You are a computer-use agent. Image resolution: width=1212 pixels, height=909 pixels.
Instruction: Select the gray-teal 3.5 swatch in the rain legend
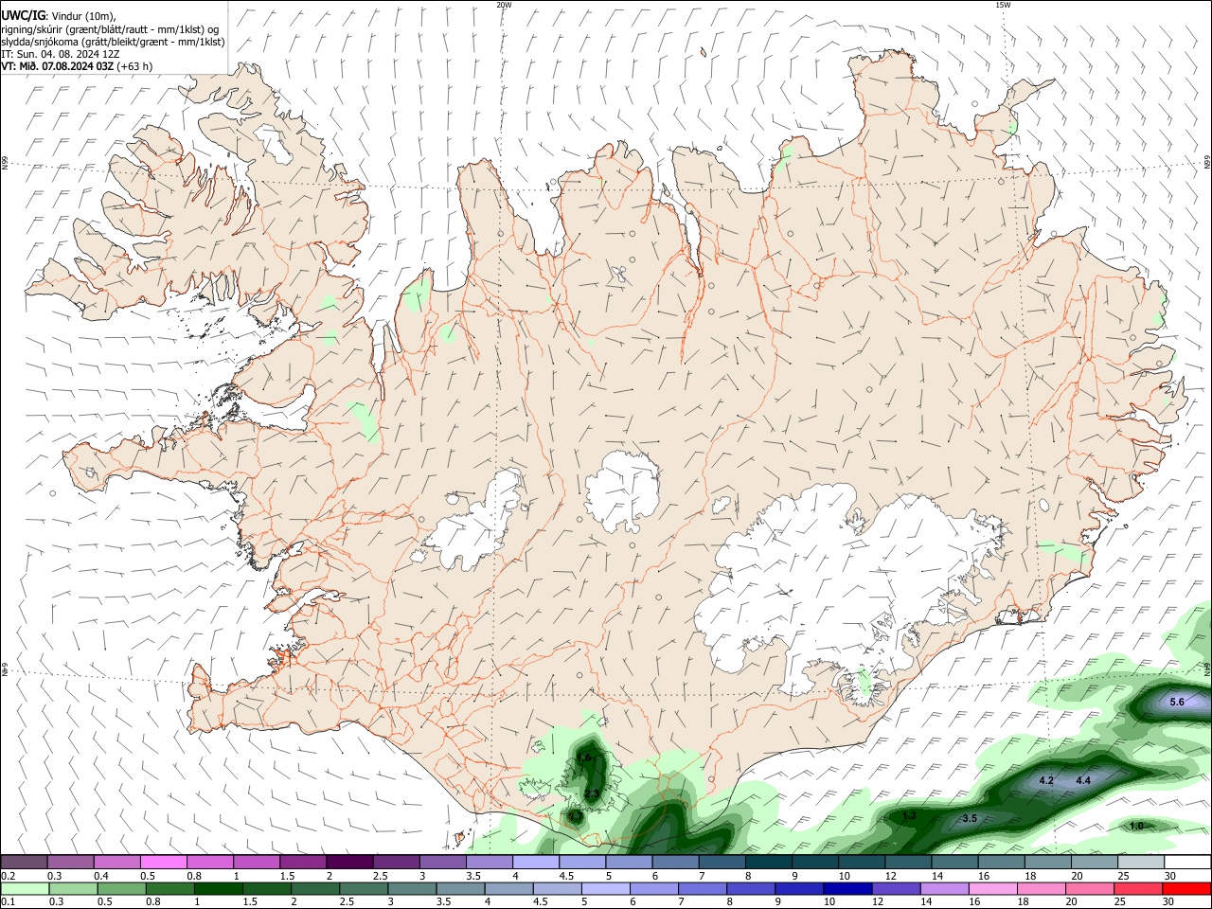click(x=460, y=888)
